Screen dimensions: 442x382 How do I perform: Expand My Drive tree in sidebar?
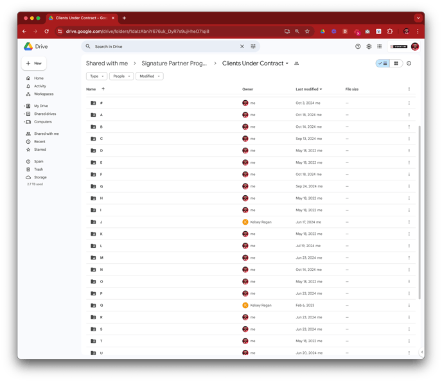click(24, 106)
